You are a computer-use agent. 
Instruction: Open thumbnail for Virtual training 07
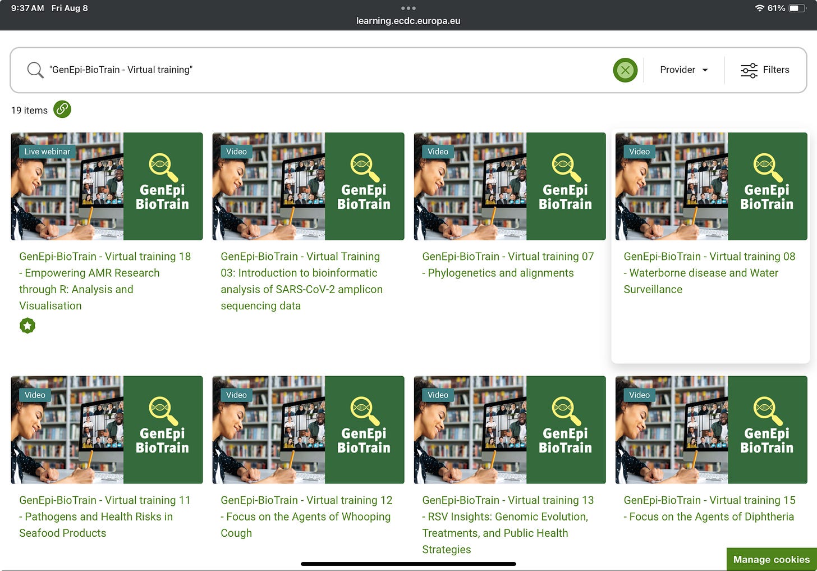(x=510, y=186)
